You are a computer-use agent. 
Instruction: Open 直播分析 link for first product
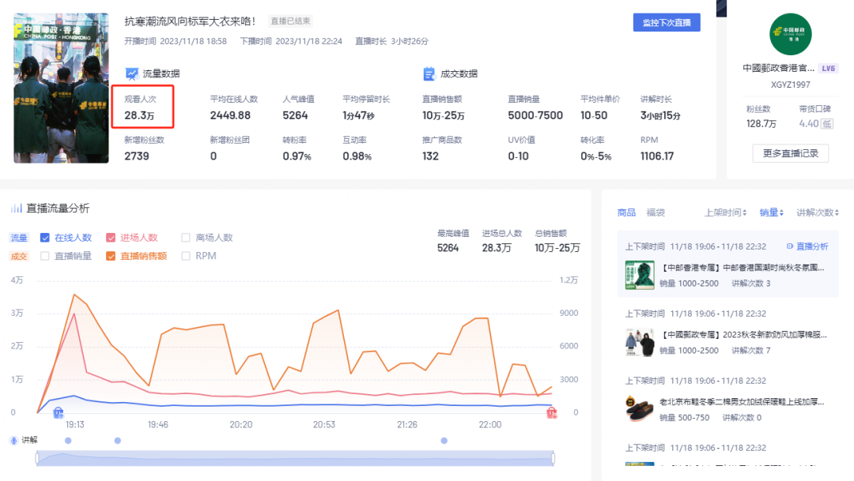[x=807, y=246]
